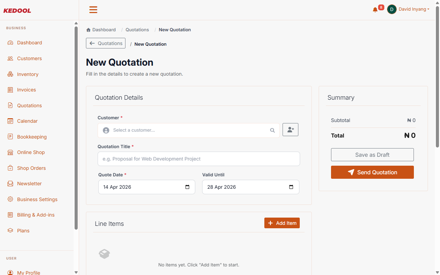Click the David Inyang avatar
The height and width of the screenshot is (275, 440).
pos(392,9)
